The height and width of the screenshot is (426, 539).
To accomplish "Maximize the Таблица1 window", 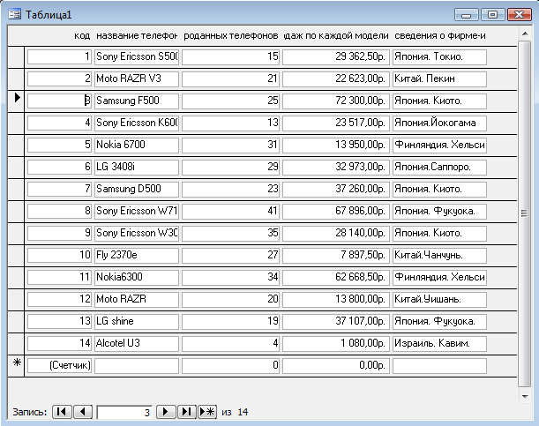I will coord(492,15).
